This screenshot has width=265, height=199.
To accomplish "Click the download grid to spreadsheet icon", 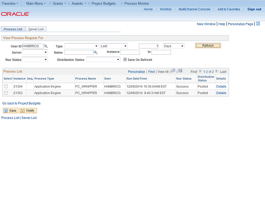I will click(180, 71).
